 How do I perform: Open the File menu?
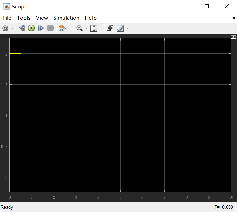[x=7, y=18]
